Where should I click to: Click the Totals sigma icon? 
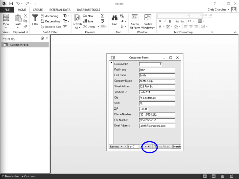[x=103, y=16]
